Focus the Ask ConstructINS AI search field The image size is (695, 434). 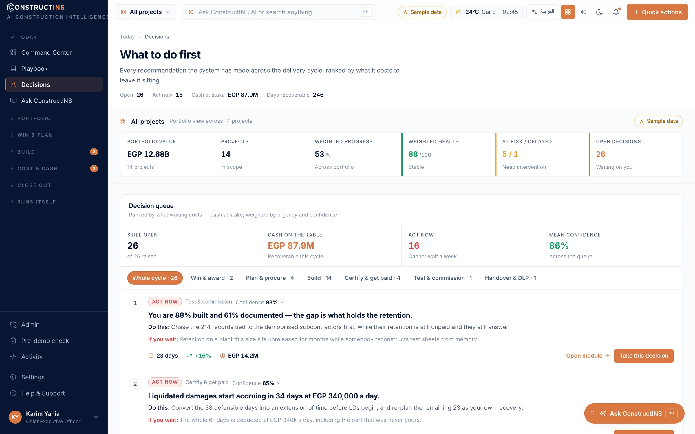[279, 12]
